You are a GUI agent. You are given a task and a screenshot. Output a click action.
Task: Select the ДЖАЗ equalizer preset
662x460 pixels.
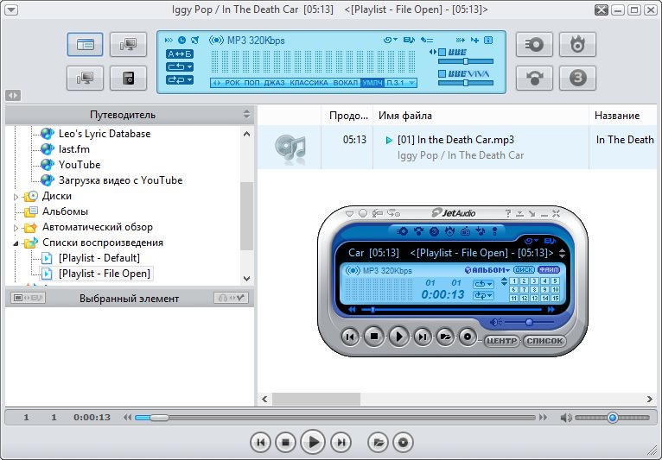tap(274, 83)
